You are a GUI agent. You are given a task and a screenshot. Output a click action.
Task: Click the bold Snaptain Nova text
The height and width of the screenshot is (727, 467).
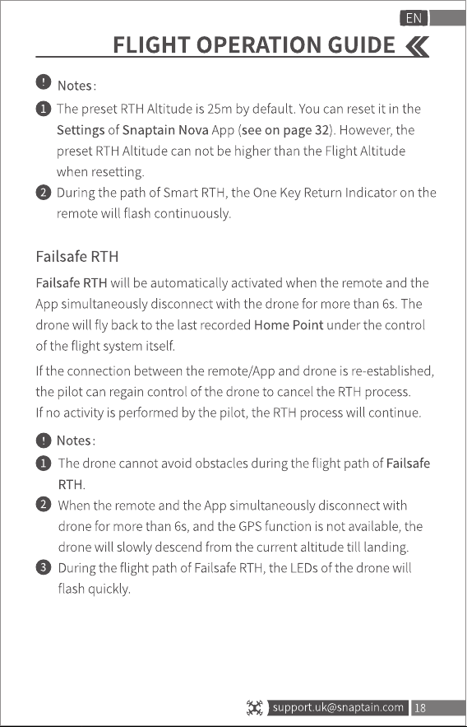pyautogui.click(x=165, y=130)
